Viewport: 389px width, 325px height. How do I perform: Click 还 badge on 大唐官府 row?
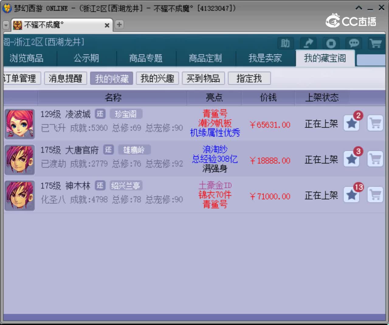(108, 150)
